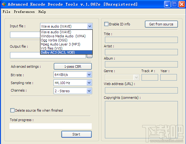The image size is (186, 144).
Task: Click the 1-pass CBR advanced settings button
Action: 73,67
